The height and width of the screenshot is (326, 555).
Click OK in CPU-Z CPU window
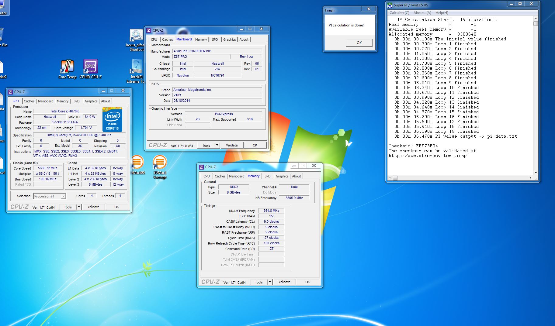point(116,207)
